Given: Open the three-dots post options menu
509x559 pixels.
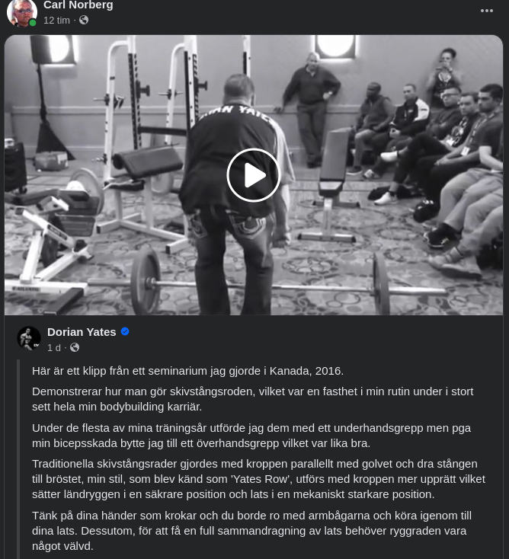Looking at the screenshot, I should click(x=487, y=11).
